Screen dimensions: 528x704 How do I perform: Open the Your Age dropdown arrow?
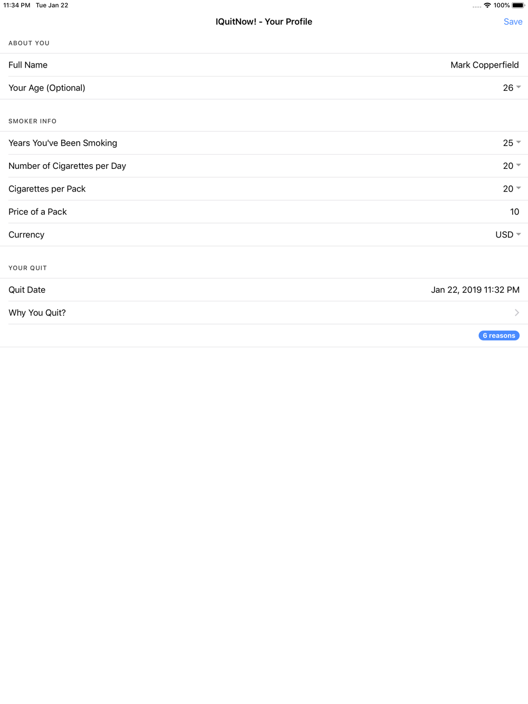[x=518, y=88]
